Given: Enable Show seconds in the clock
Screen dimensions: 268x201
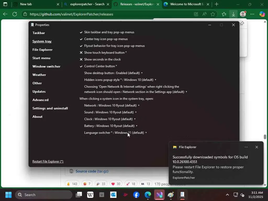Looking at the screenshot, I should [100, 59].
